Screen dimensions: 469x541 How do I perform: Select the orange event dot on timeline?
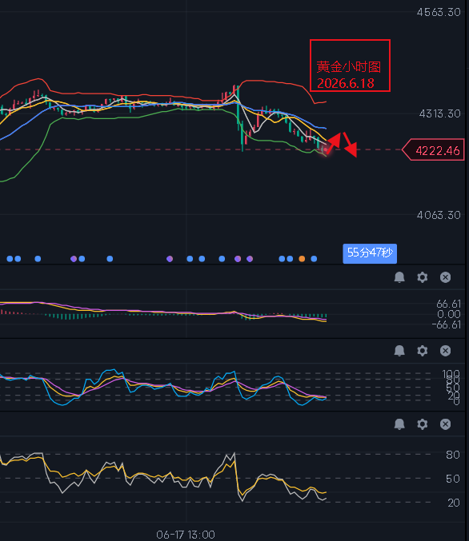(x=302, y=259)
